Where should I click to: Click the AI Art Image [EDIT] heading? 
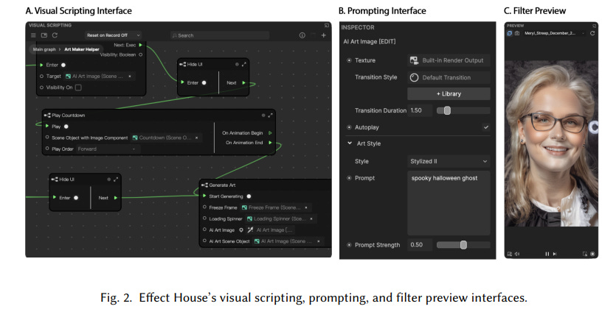(x=370, y=41)
